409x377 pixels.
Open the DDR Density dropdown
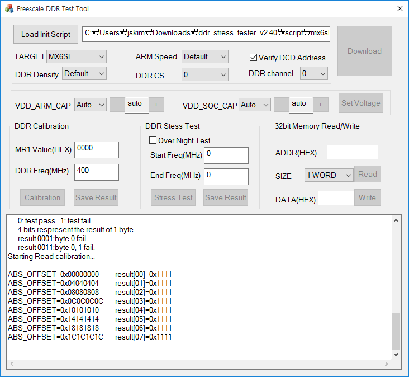(x=84, y=74)
